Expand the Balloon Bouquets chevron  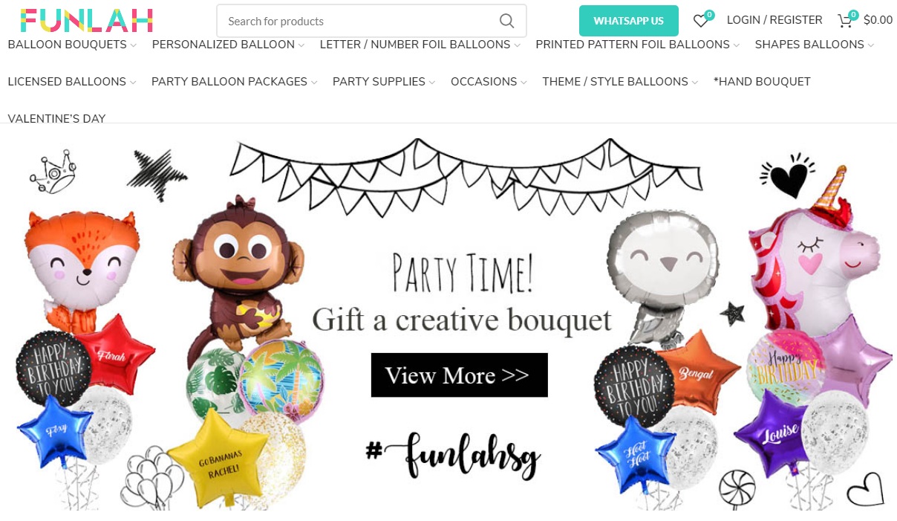tap(134, 45)
